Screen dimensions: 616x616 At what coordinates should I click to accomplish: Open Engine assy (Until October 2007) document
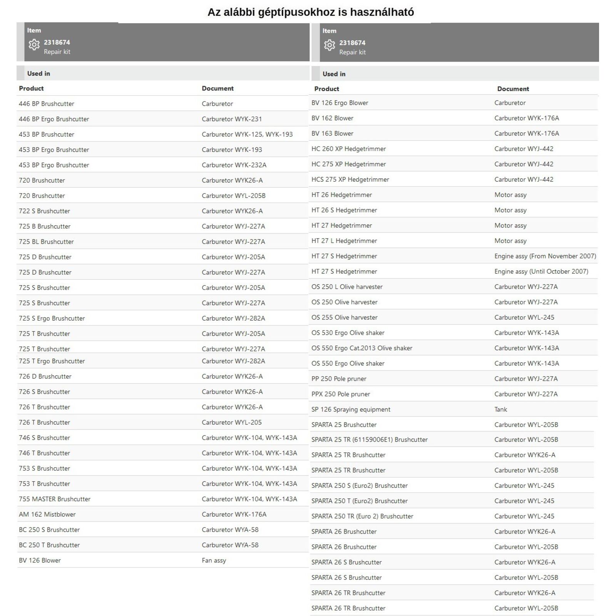(541, 271)
